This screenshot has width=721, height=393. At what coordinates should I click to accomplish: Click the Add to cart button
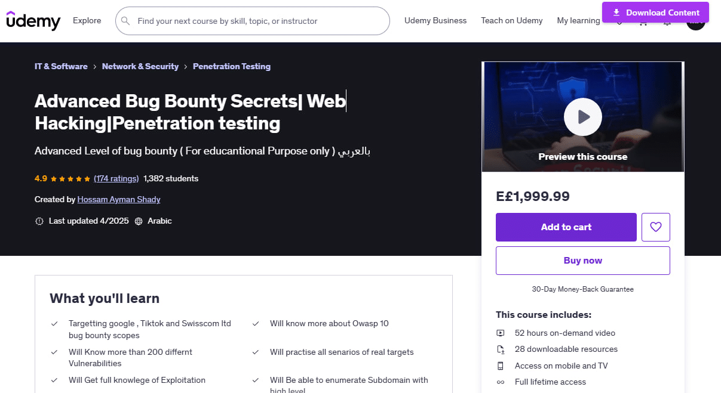[566, 227]
